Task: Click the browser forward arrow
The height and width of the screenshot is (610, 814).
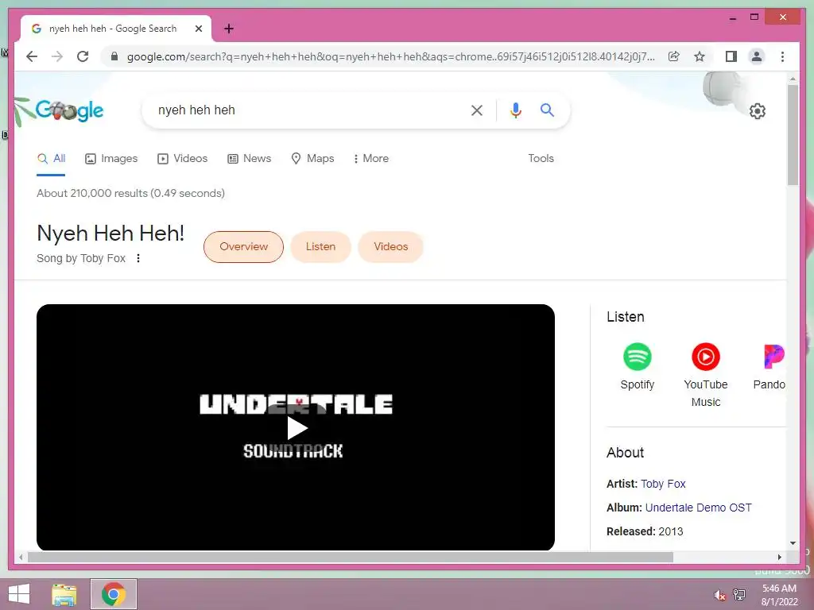Action: (57, 56)
